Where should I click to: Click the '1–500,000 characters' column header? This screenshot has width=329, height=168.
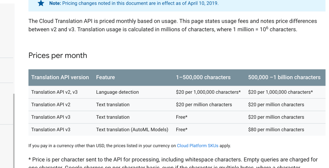[203, 77]
